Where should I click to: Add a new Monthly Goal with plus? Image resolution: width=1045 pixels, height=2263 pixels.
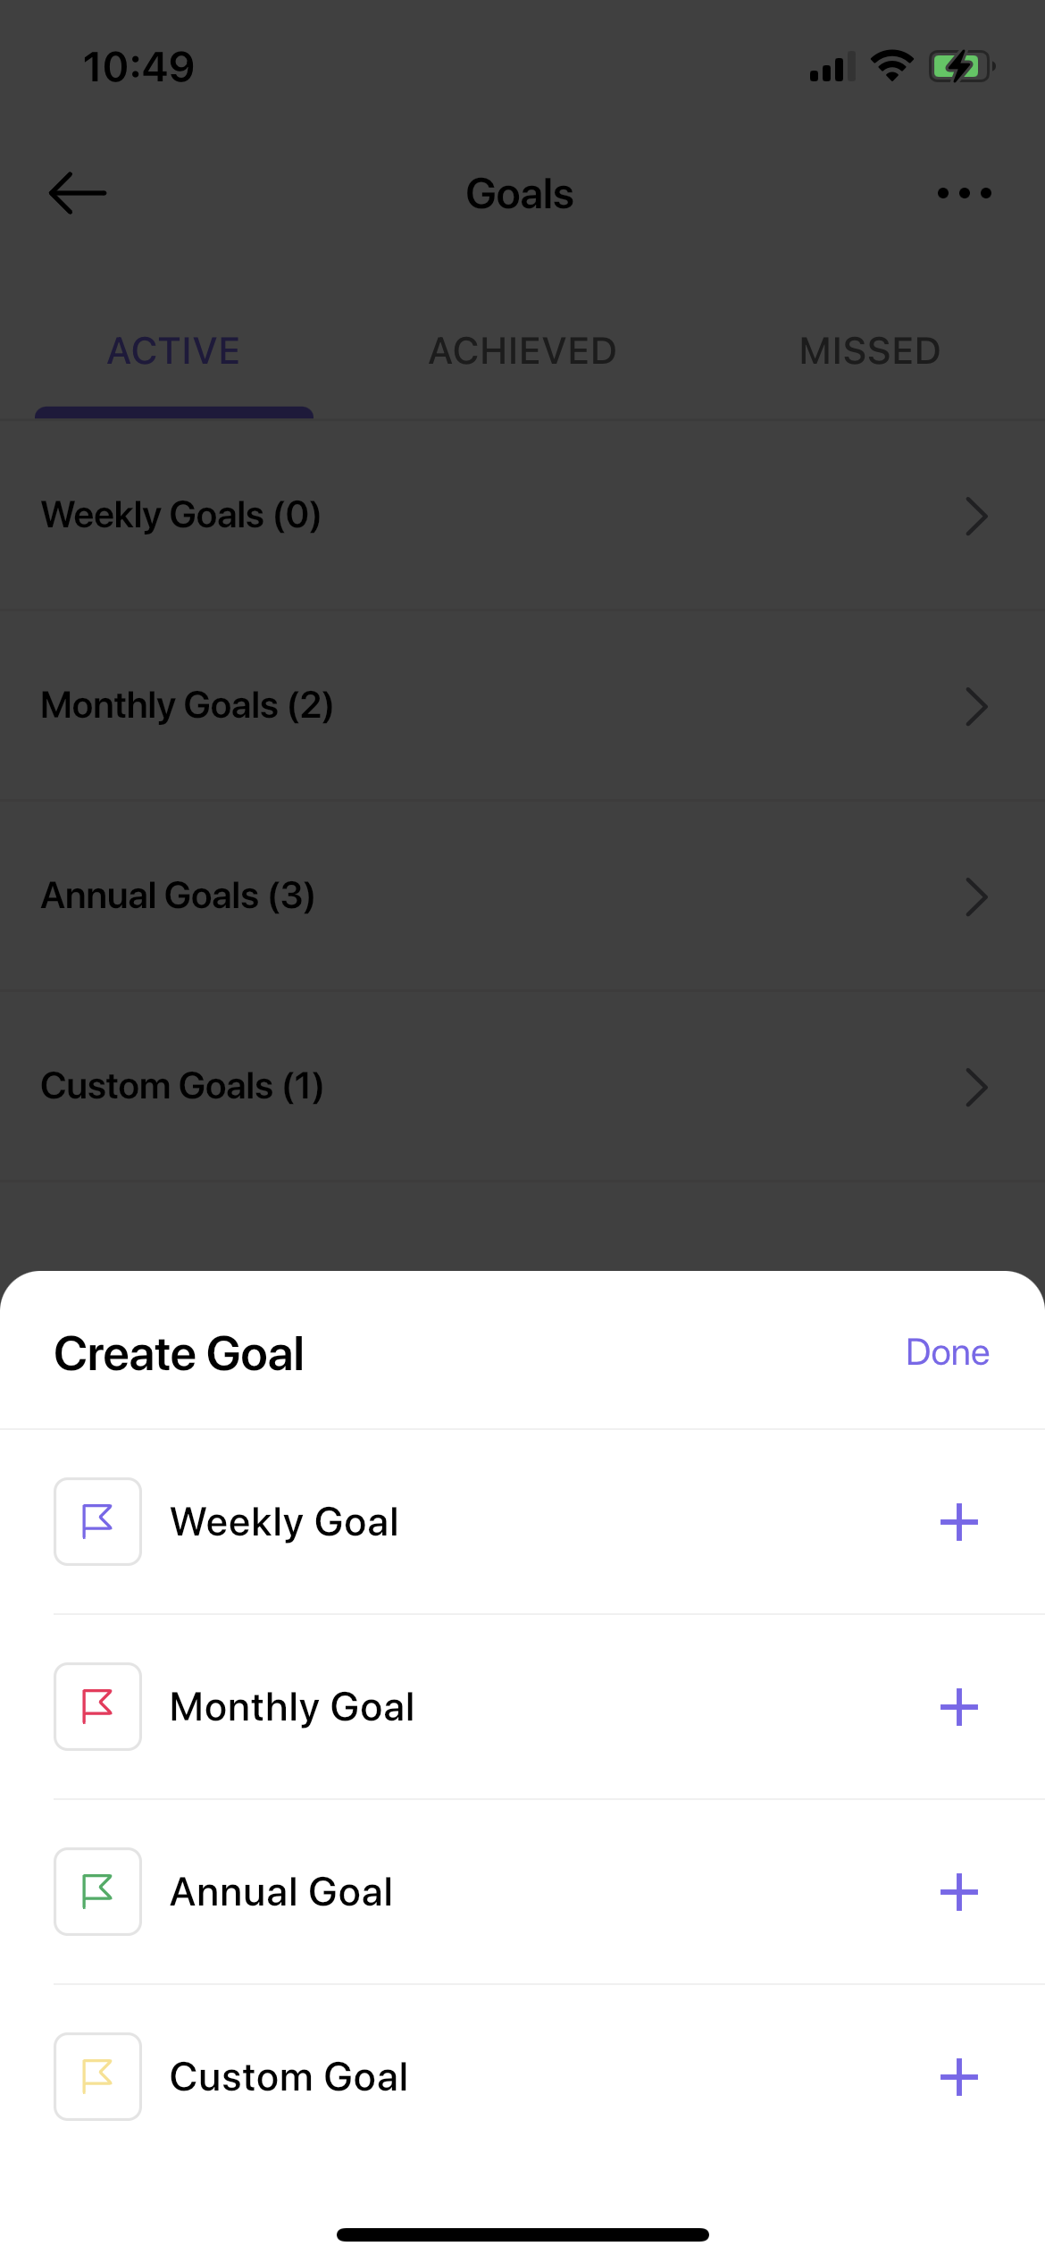pos(959,1707)
